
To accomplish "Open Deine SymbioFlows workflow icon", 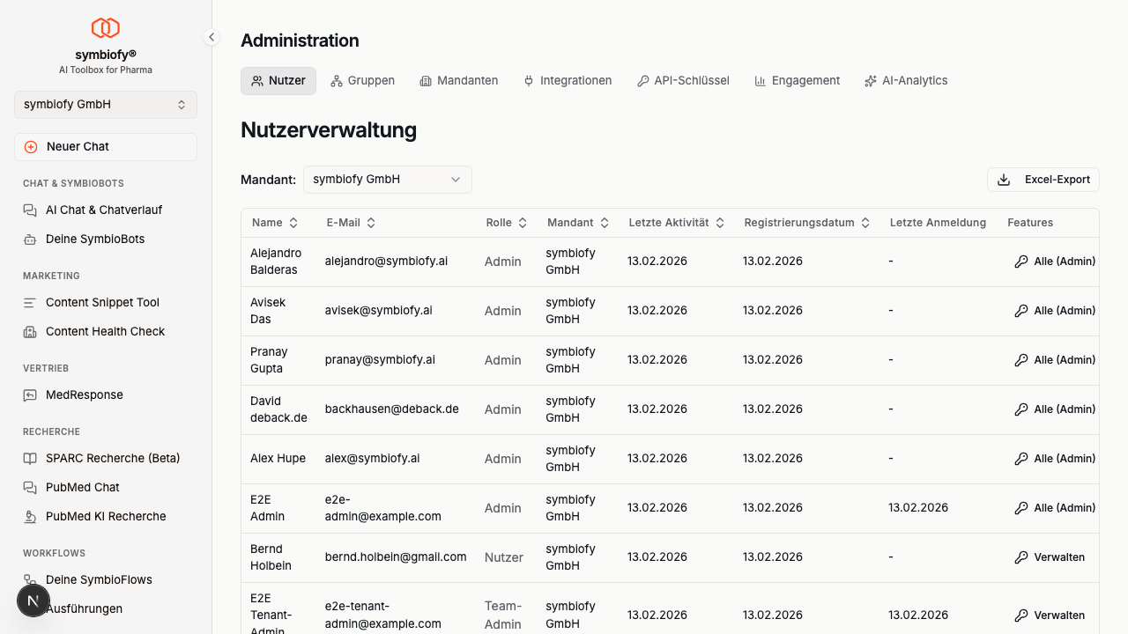I will click(29, 579).
